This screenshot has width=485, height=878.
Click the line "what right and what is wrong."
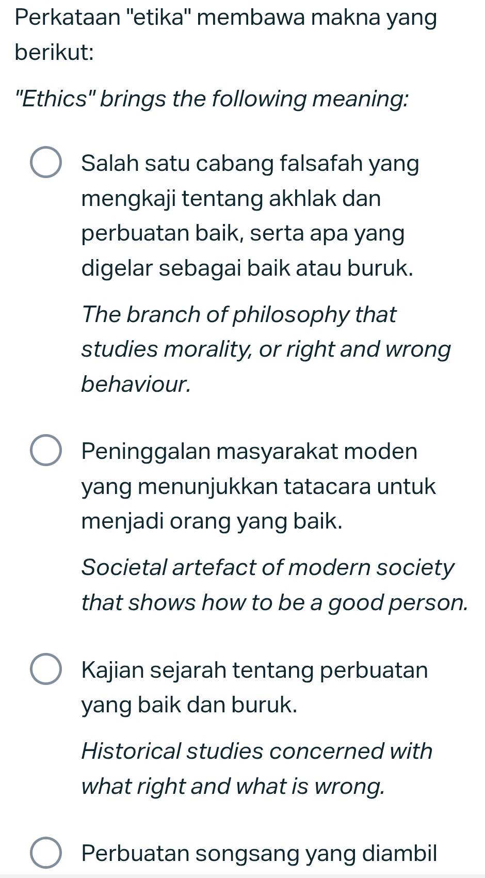click(x=233, y=786)
